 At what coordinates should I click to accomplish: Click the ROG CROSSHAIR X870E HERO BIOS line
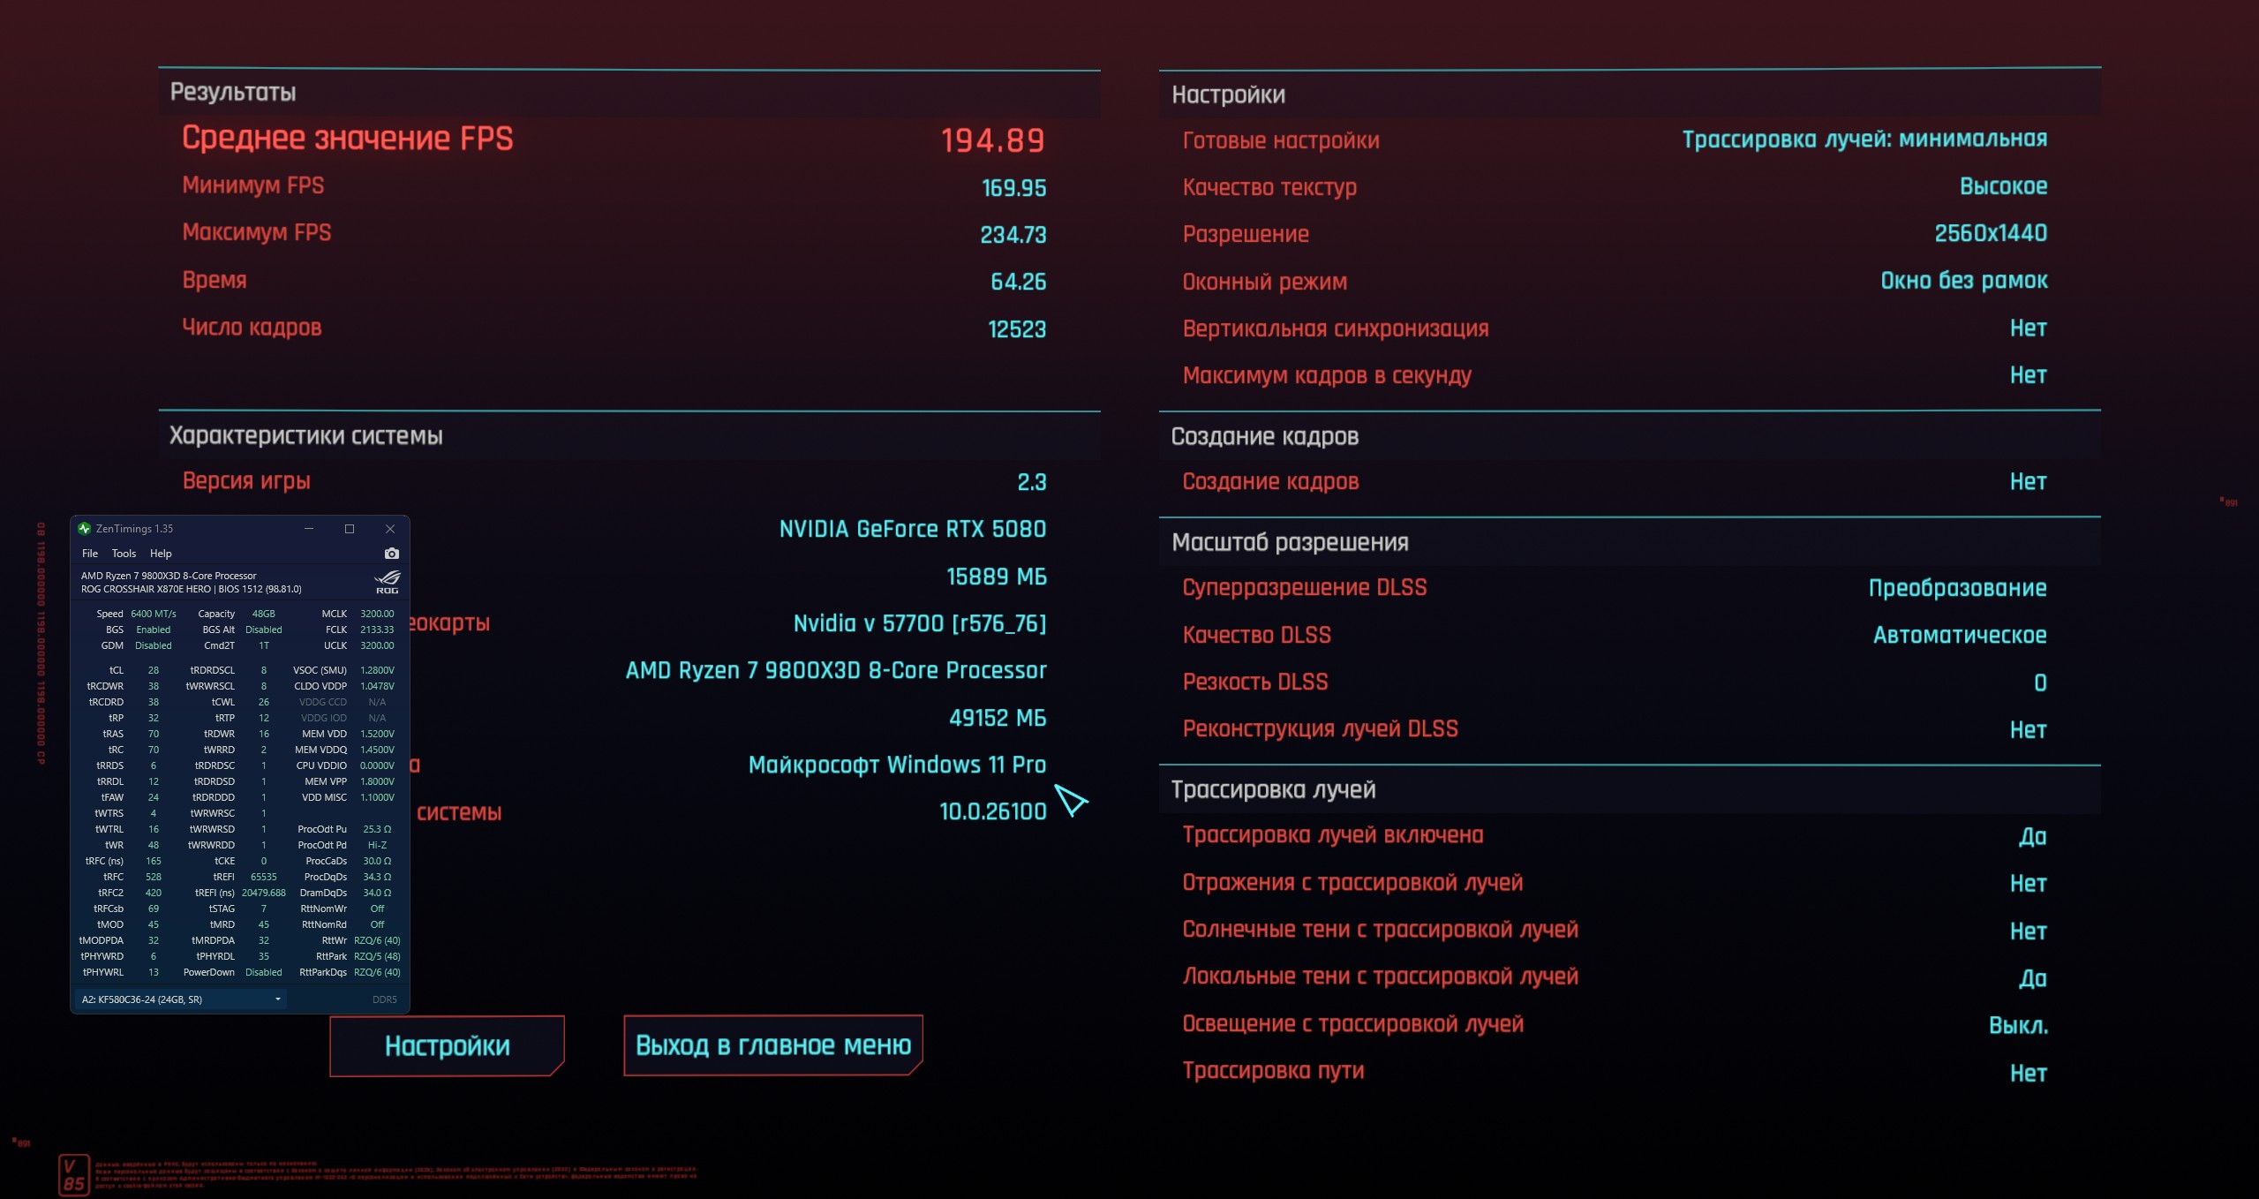[191, 589]
